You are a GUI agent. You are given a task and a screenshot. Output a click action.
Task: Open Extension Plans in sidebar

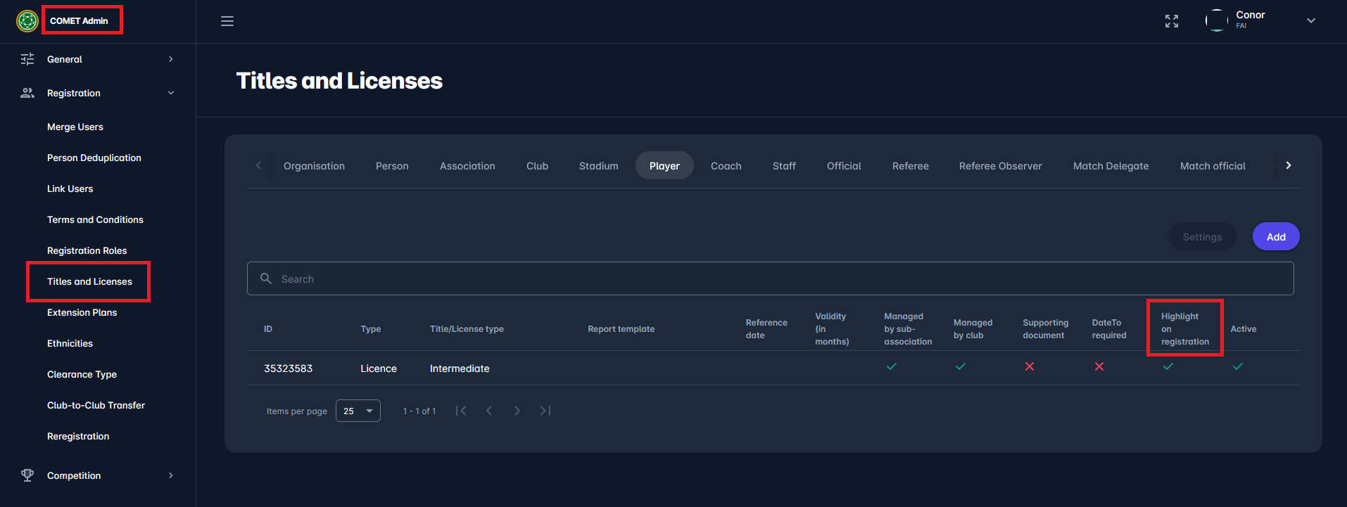pos(82,312)
